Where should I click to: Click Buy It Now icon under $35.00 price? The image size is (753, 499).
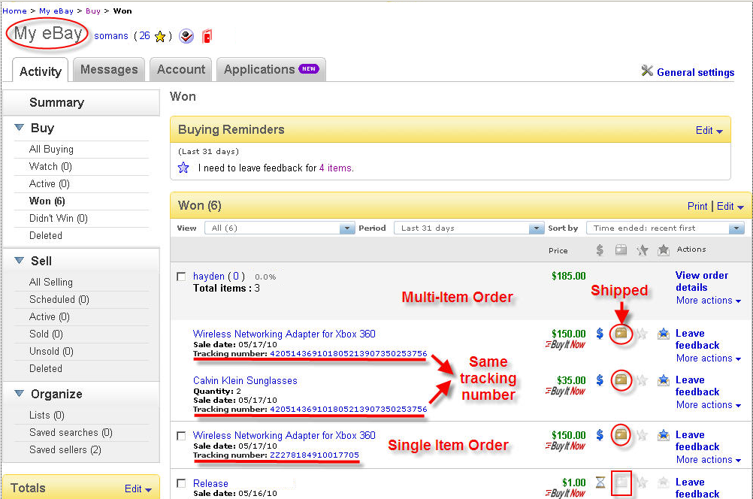click(565, 391)
